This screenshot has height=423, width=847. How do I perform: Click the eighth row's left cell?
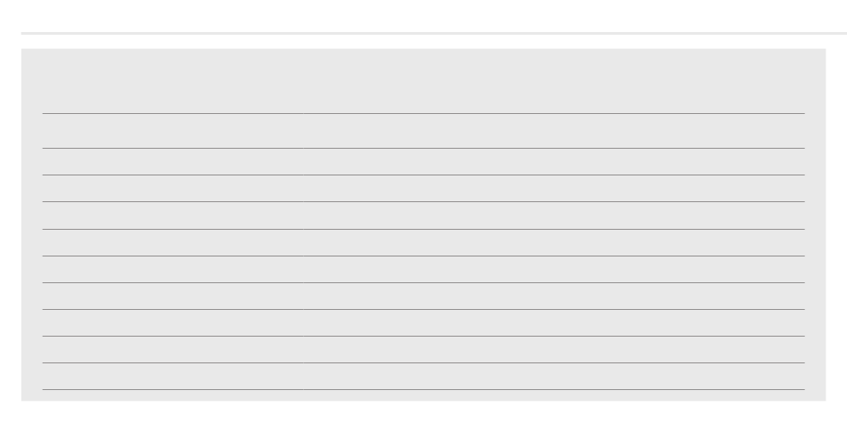coord(173,322)
